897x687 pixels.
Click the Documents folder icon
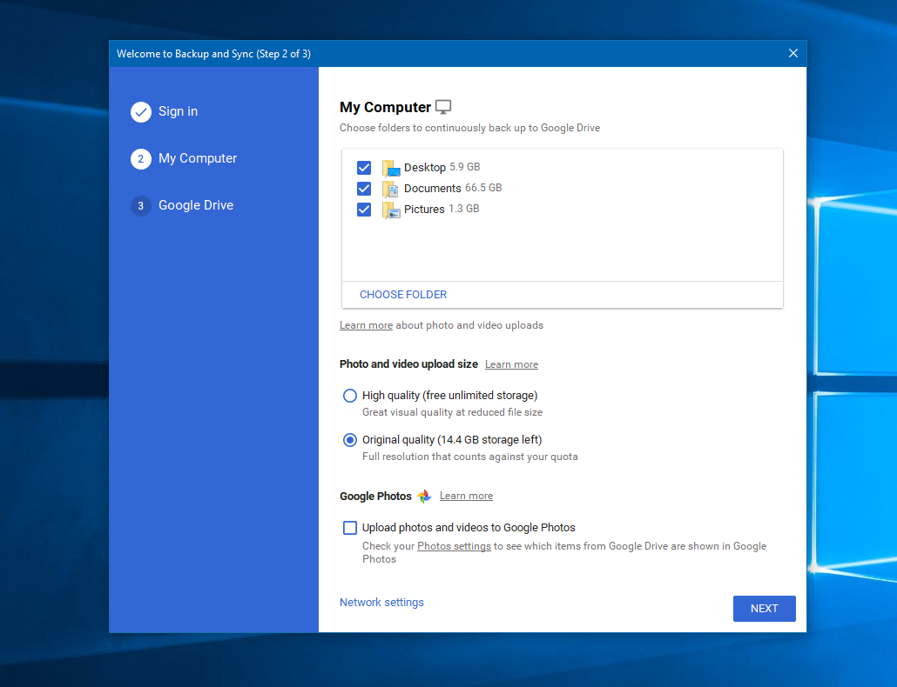coord(391,189)
